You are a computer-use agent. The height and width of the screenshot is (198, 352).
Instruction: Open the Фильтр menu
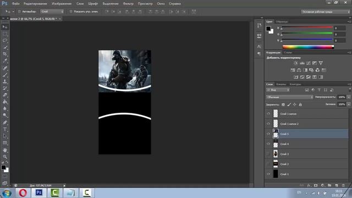128,4
